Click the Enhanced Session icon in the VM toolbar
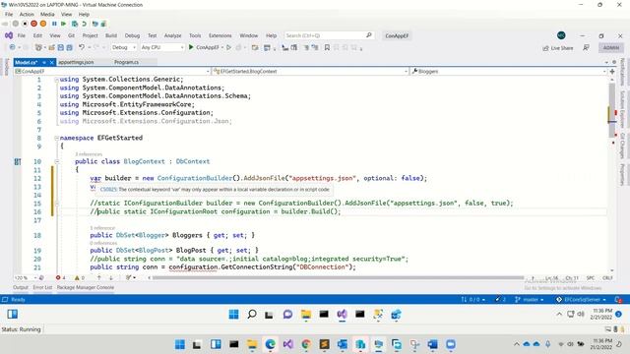Image resolution: width=630 pixels, height=354 pixels. coord(95,24)
